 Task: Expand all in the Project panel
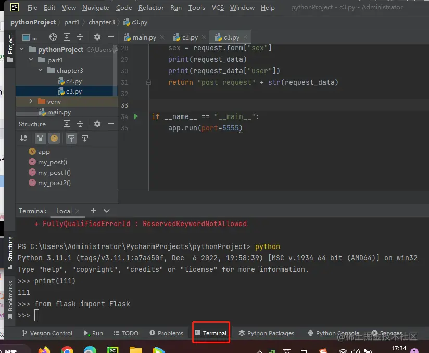point(67,37)
